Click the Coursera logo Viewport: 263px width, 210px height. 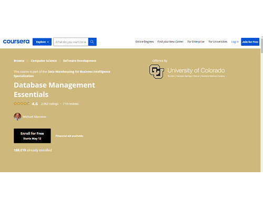(16, 41)
